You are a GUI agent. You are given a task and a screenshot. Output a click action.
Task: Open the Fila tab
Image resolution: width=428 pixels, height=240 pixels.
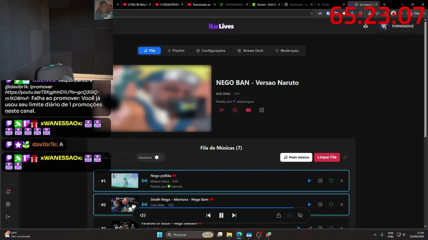tap(149, 51)
